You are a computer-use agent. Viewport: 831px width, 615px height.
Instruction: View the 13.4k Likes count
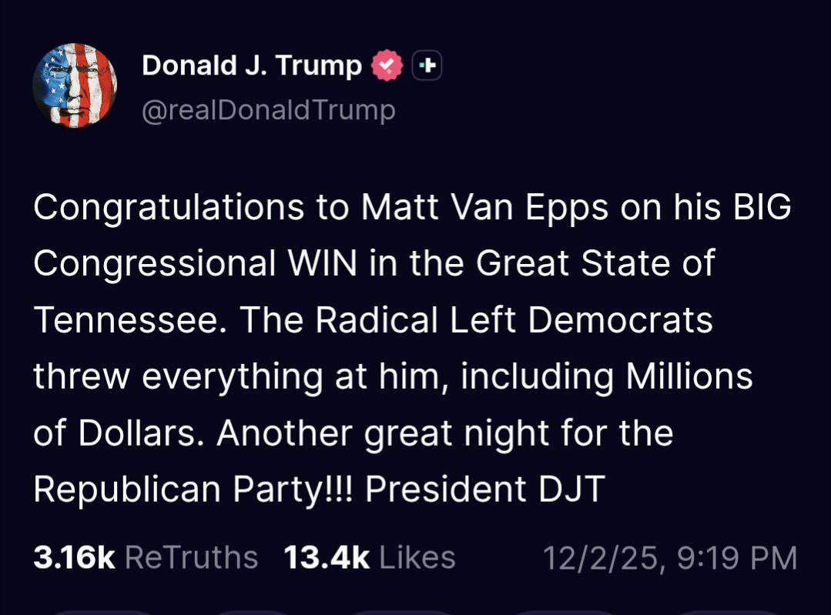pos(327,557)
